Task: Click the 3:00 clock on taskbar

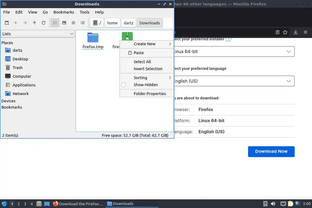Action: 307,204
